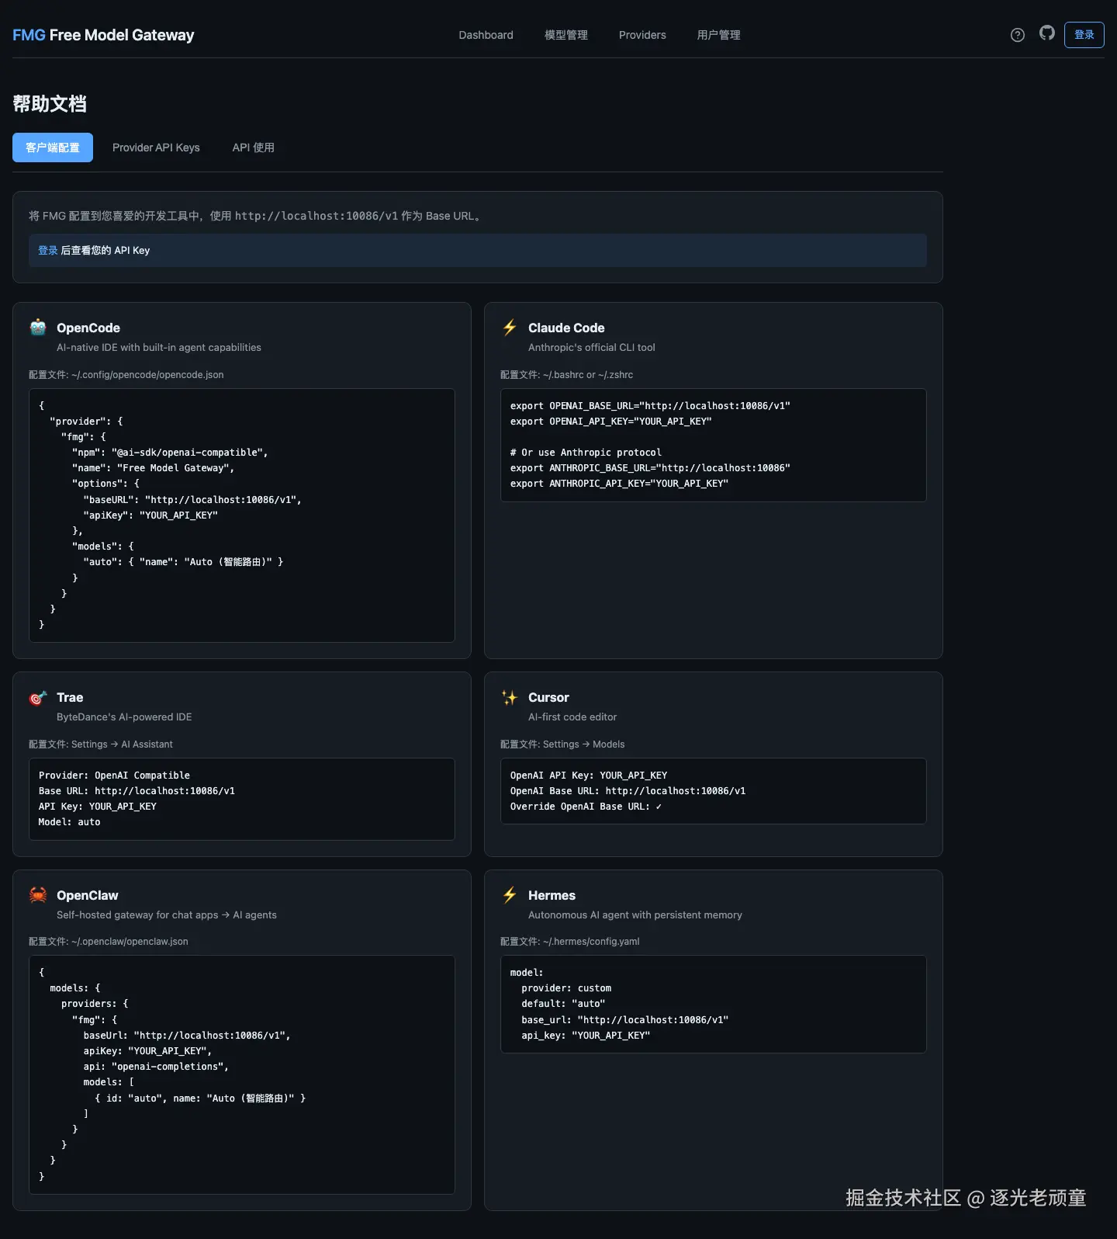The height and width of the screenshot is (1239, 1117).
Task: Click the "# Or use Anthropic protocol" comment
Action: 586,453
